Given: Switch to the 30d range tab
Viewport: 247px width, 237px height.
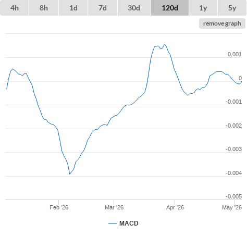Looking at the screenshot, I should tap(134, 8).
